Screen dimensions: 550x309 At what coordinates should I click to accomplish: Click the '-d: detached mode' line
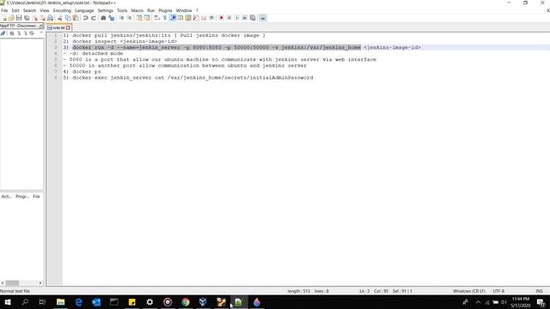pyautogui.click(x=94, y=53)
